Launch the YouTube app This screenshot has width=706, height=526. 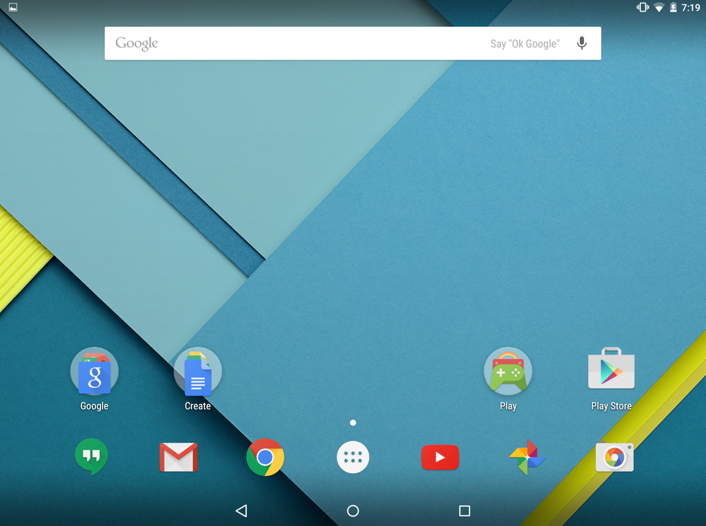click(440, 457)
